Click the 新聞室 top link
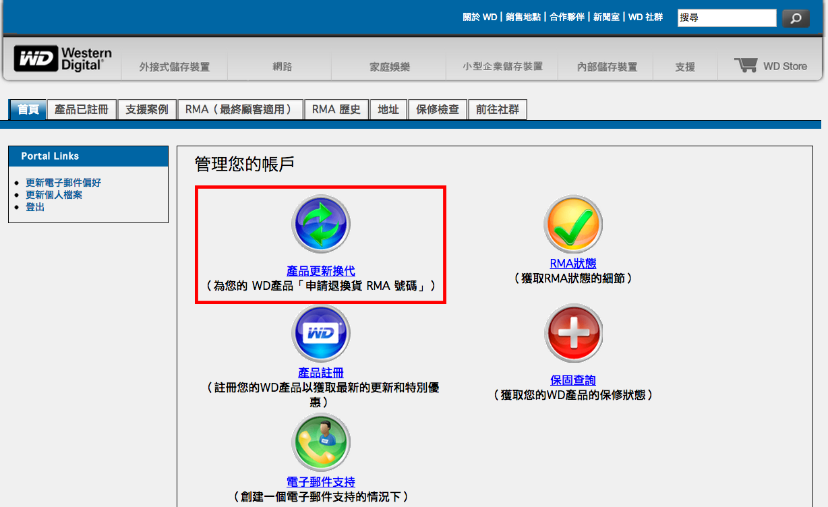This screenshot has height=507, width=828. [607, 18]
